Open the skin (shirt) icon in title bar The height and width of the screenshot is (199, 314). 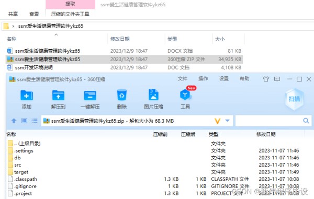point(266,79)
